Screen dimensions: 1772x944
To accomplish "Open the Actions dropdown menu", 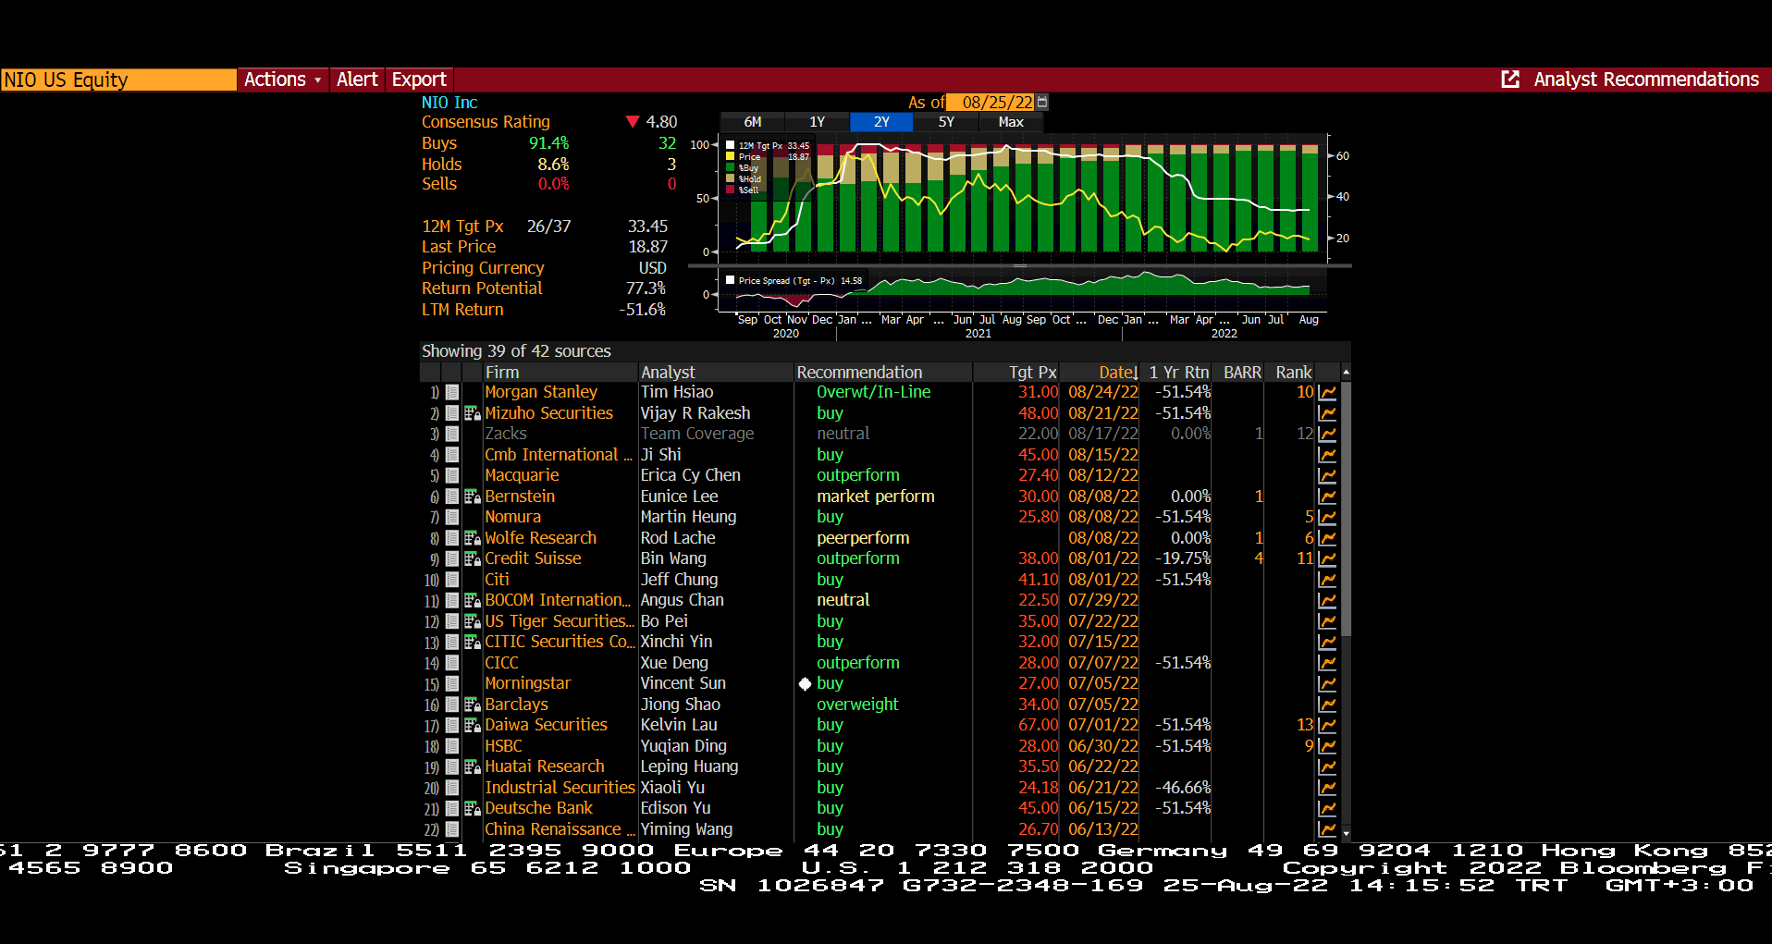I will point(282,80).
